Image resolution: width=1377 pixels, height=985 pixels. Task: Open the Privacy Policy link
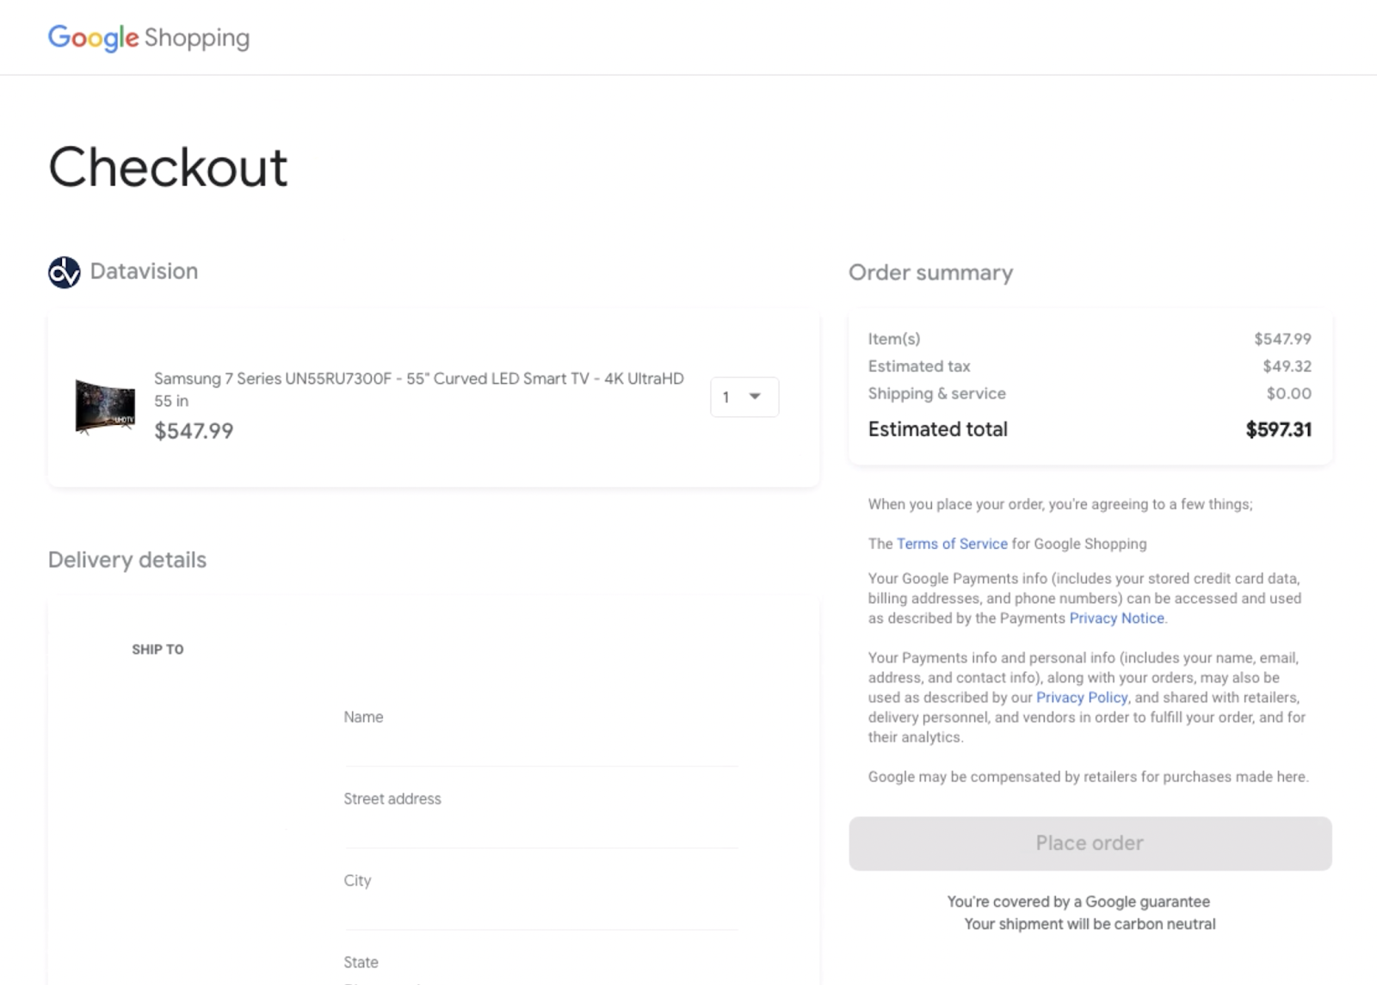(x=1082, y=697)
